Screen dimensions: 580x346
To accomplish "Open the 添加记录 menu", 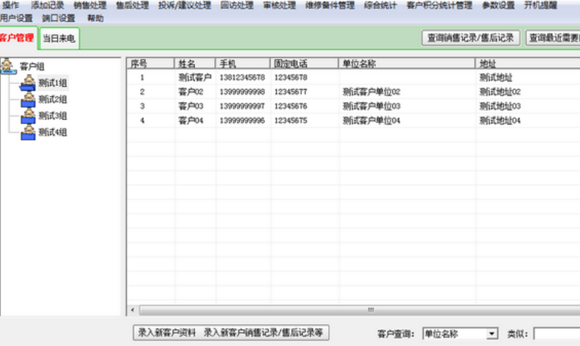I will click(47, 5).
